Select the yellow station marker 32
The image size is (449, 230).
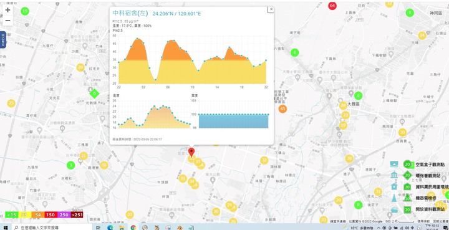pyautogui.click(x=264, y=160)
